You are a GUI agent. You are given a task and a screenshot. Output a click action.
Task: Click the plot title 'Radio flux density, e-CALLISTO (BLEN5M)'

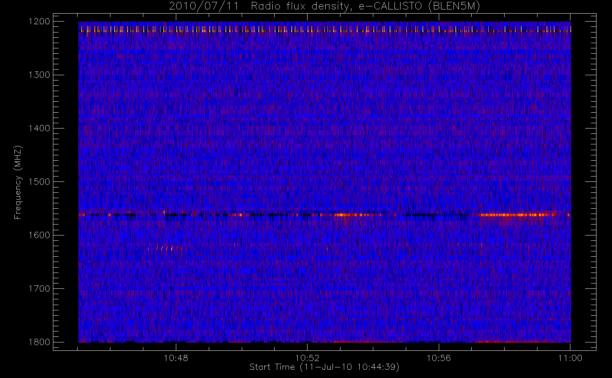365,6
